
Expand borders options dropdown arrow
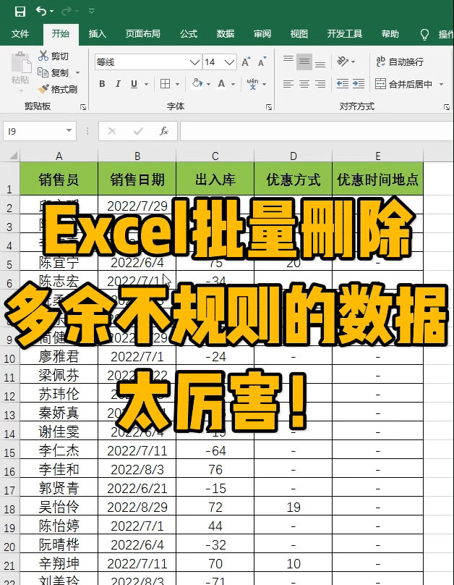click(x=177, y=84)
